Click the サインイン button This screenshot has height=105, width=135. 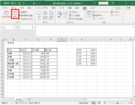tap(103, 3)
